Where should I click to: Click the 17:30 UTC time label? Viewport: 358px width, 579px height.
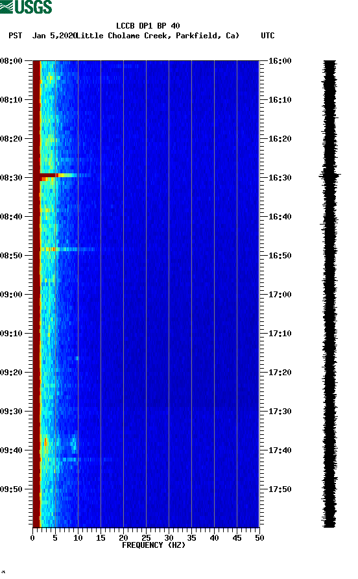point(280,412)
